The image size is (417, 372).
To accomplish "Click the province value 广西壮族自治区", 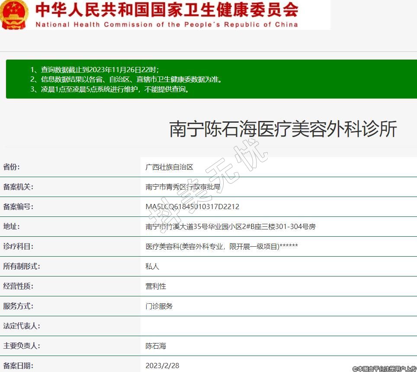I will (x=169, y=167).
